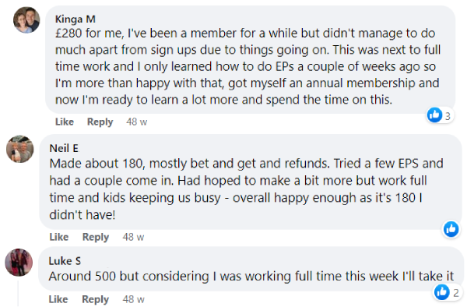Image resolution: width=467 pixels, height=307 pixels.
Task: Click the reaction count 2 on Luke's comment
Action: coord(455,293)
